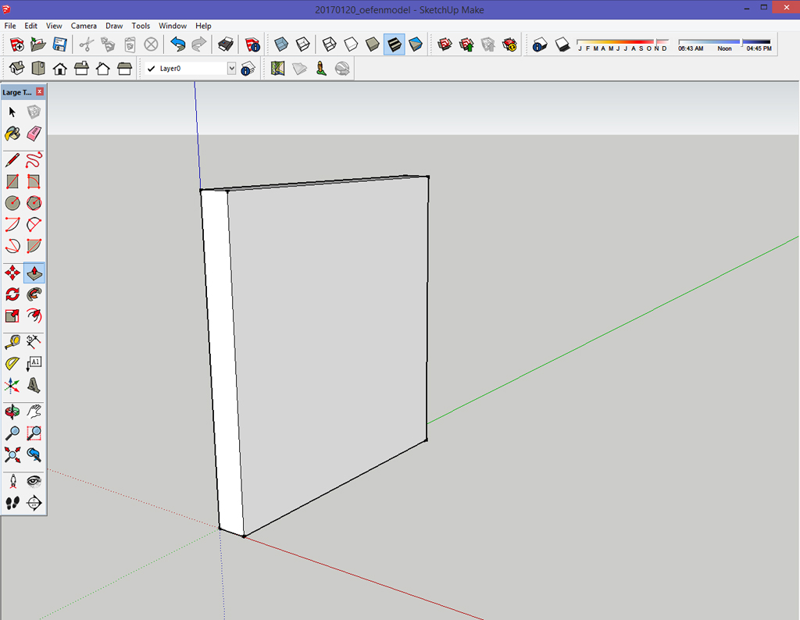
Task: Toggle Back Edges style
Action: [x=302, y=45]
